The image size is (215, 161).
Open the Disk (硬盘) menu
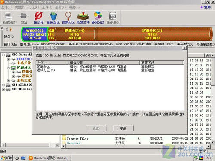point(20,7)
